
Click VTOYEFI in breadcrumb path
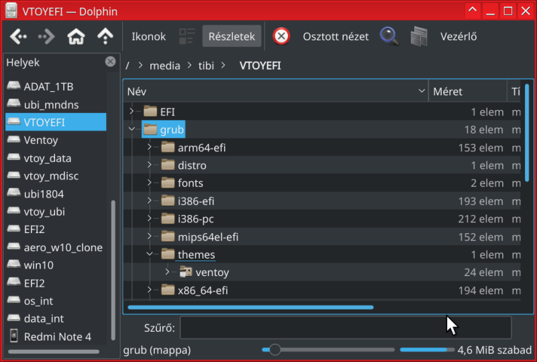[x=260, y=65]
